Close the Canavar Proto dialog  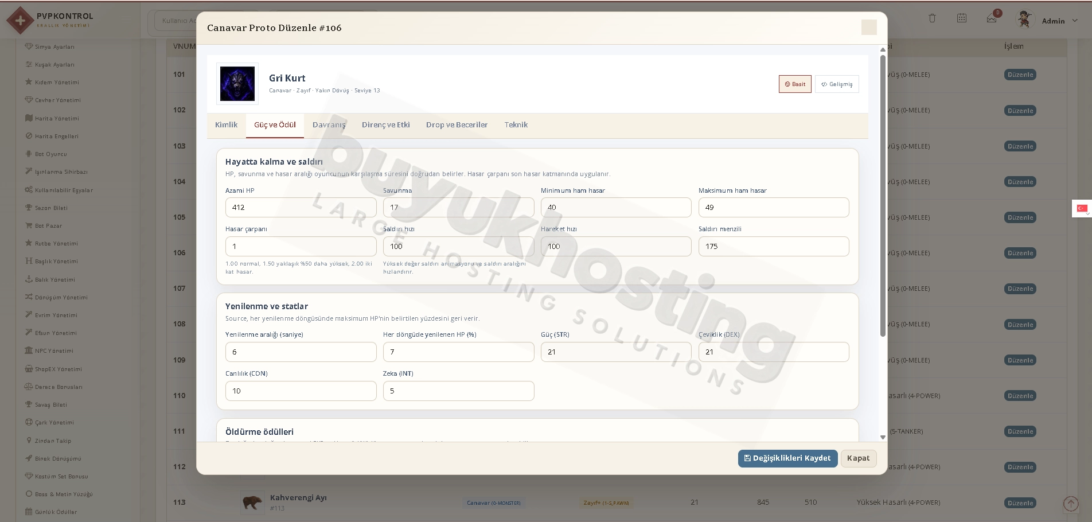[x=869, y=28]
